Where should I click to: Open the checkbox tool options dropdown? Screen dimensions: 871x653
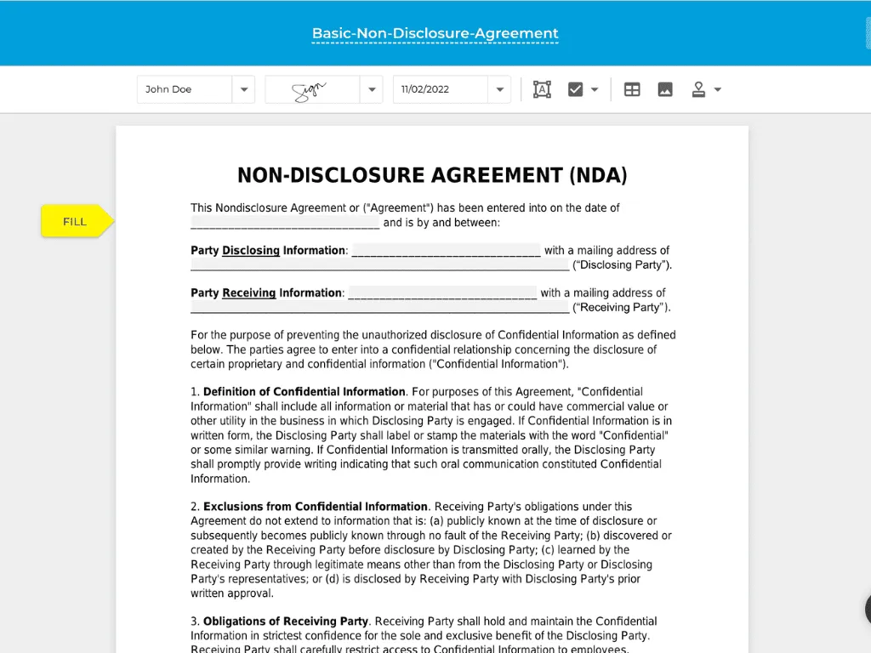[x=594, y=88]
